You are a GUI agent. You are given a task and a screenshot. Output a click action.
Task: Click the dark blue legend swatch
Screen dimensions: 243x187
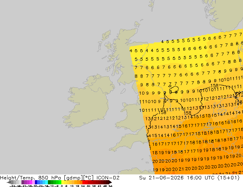pyautogui.click(x=36, y=182)
